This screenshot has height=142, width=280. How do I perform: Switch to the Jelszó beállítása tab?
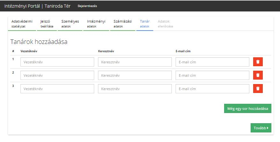tap(47, 24)
